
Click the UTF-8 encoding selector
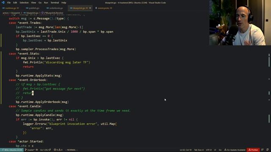point(209,150)
